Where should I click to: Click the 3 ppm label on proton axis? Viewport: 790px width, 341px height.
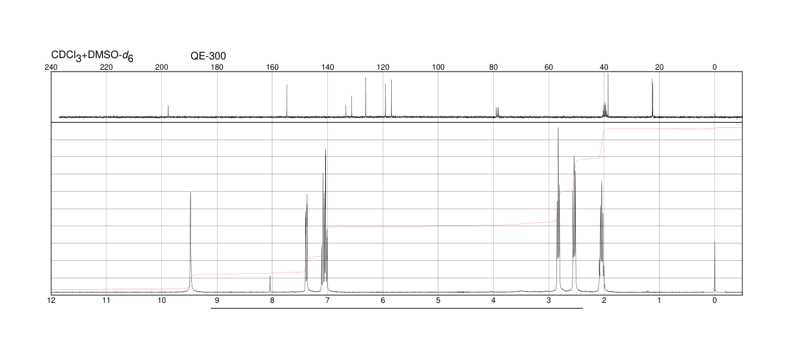click(549, 300)
